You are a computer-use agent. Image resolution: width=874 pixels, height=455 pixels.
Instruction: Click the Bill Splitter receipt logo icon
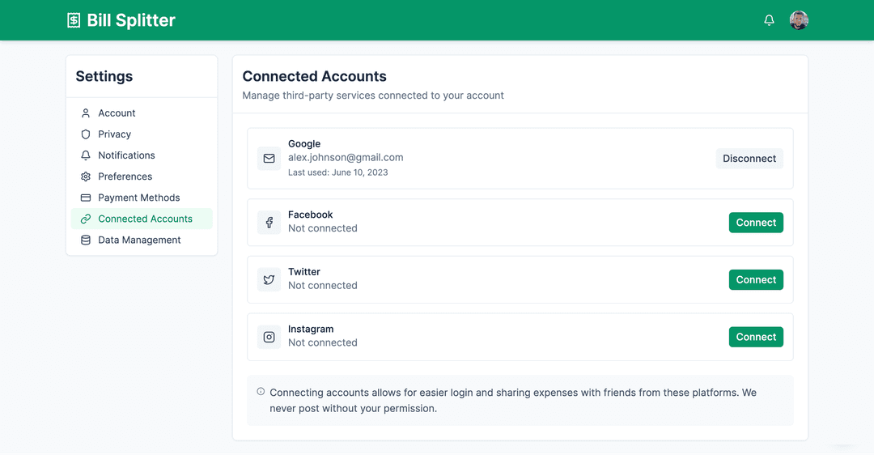pos(74,20)
